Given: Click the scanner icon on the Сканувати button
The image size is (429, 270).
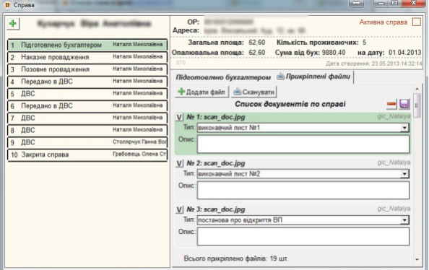Looking at the screenshot, I should coord(237,92).
